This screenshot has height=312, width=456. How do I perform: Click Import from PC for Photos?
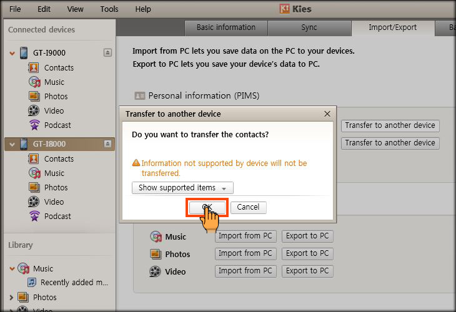point(245,253)
